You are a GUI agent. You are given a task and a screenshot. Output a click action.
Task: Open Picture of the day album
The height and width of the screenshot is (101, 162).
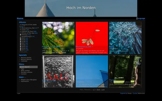pos(28,33)
